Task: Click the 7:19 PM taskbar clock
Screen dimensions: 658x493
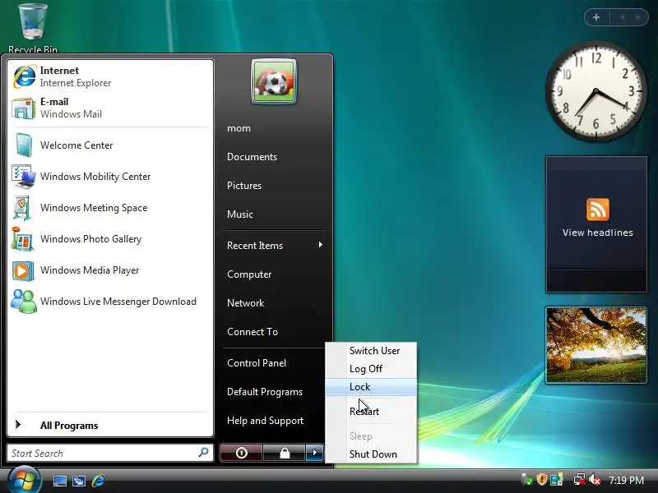Action: click(626, 480)
